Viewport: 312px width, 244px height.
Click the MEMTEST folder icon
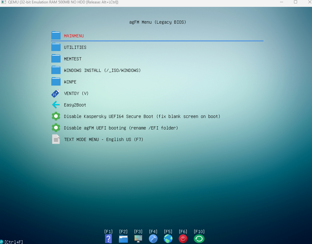(x=56, y=59)
